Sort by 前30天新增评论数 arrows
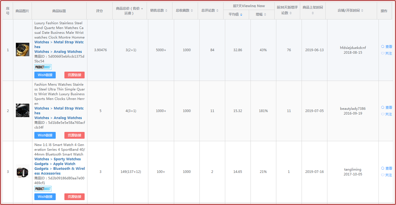This screenshot has height=205, width=396. [x=291, y=13]
